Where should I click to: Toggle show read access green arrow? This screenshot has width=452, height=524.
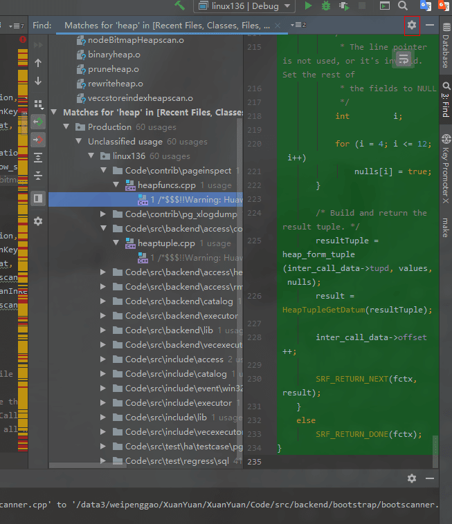(x=38, y=122)
